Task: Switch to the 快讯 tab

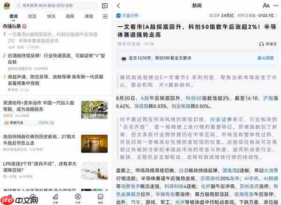Action: coord(51,16)
